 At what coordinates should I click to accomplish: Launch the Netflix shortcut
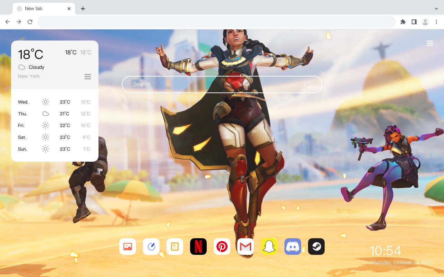198,247
